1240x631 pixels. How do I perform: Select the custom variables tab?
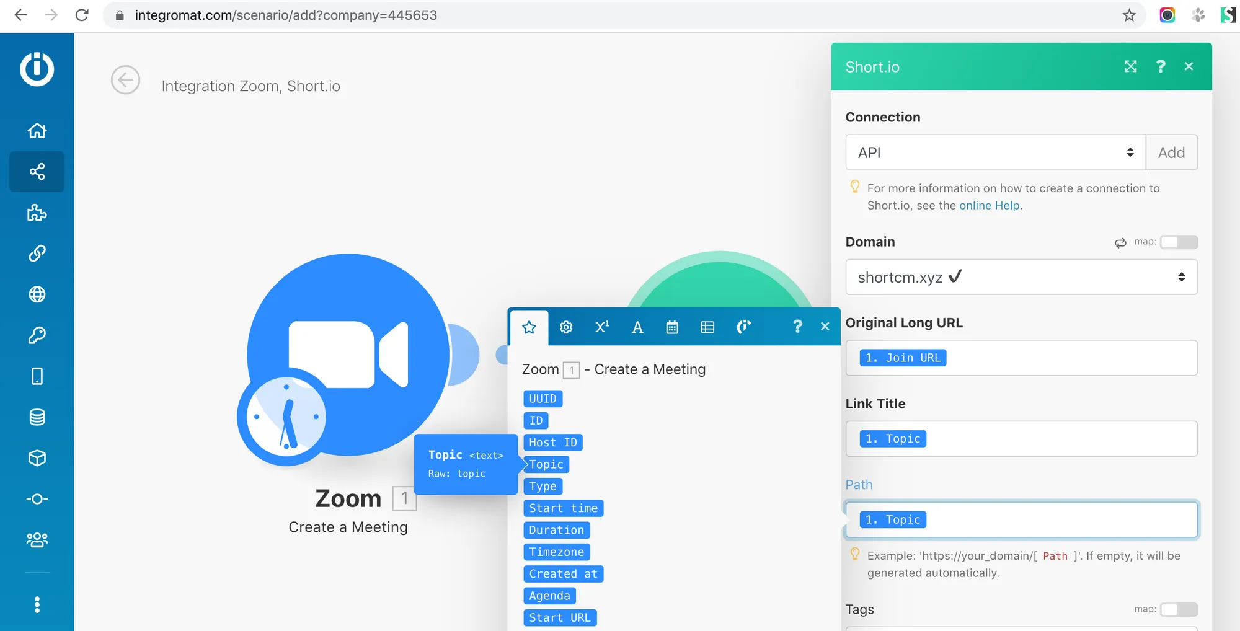[x=743, y=327]
